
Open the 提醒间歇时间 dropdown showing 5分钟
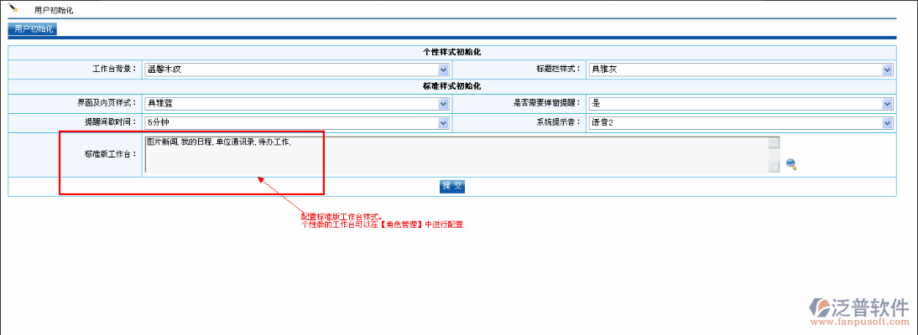[x=296, y=123]
